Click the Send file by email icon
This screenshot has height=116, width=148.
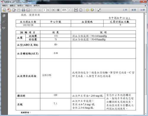point(28,10)
